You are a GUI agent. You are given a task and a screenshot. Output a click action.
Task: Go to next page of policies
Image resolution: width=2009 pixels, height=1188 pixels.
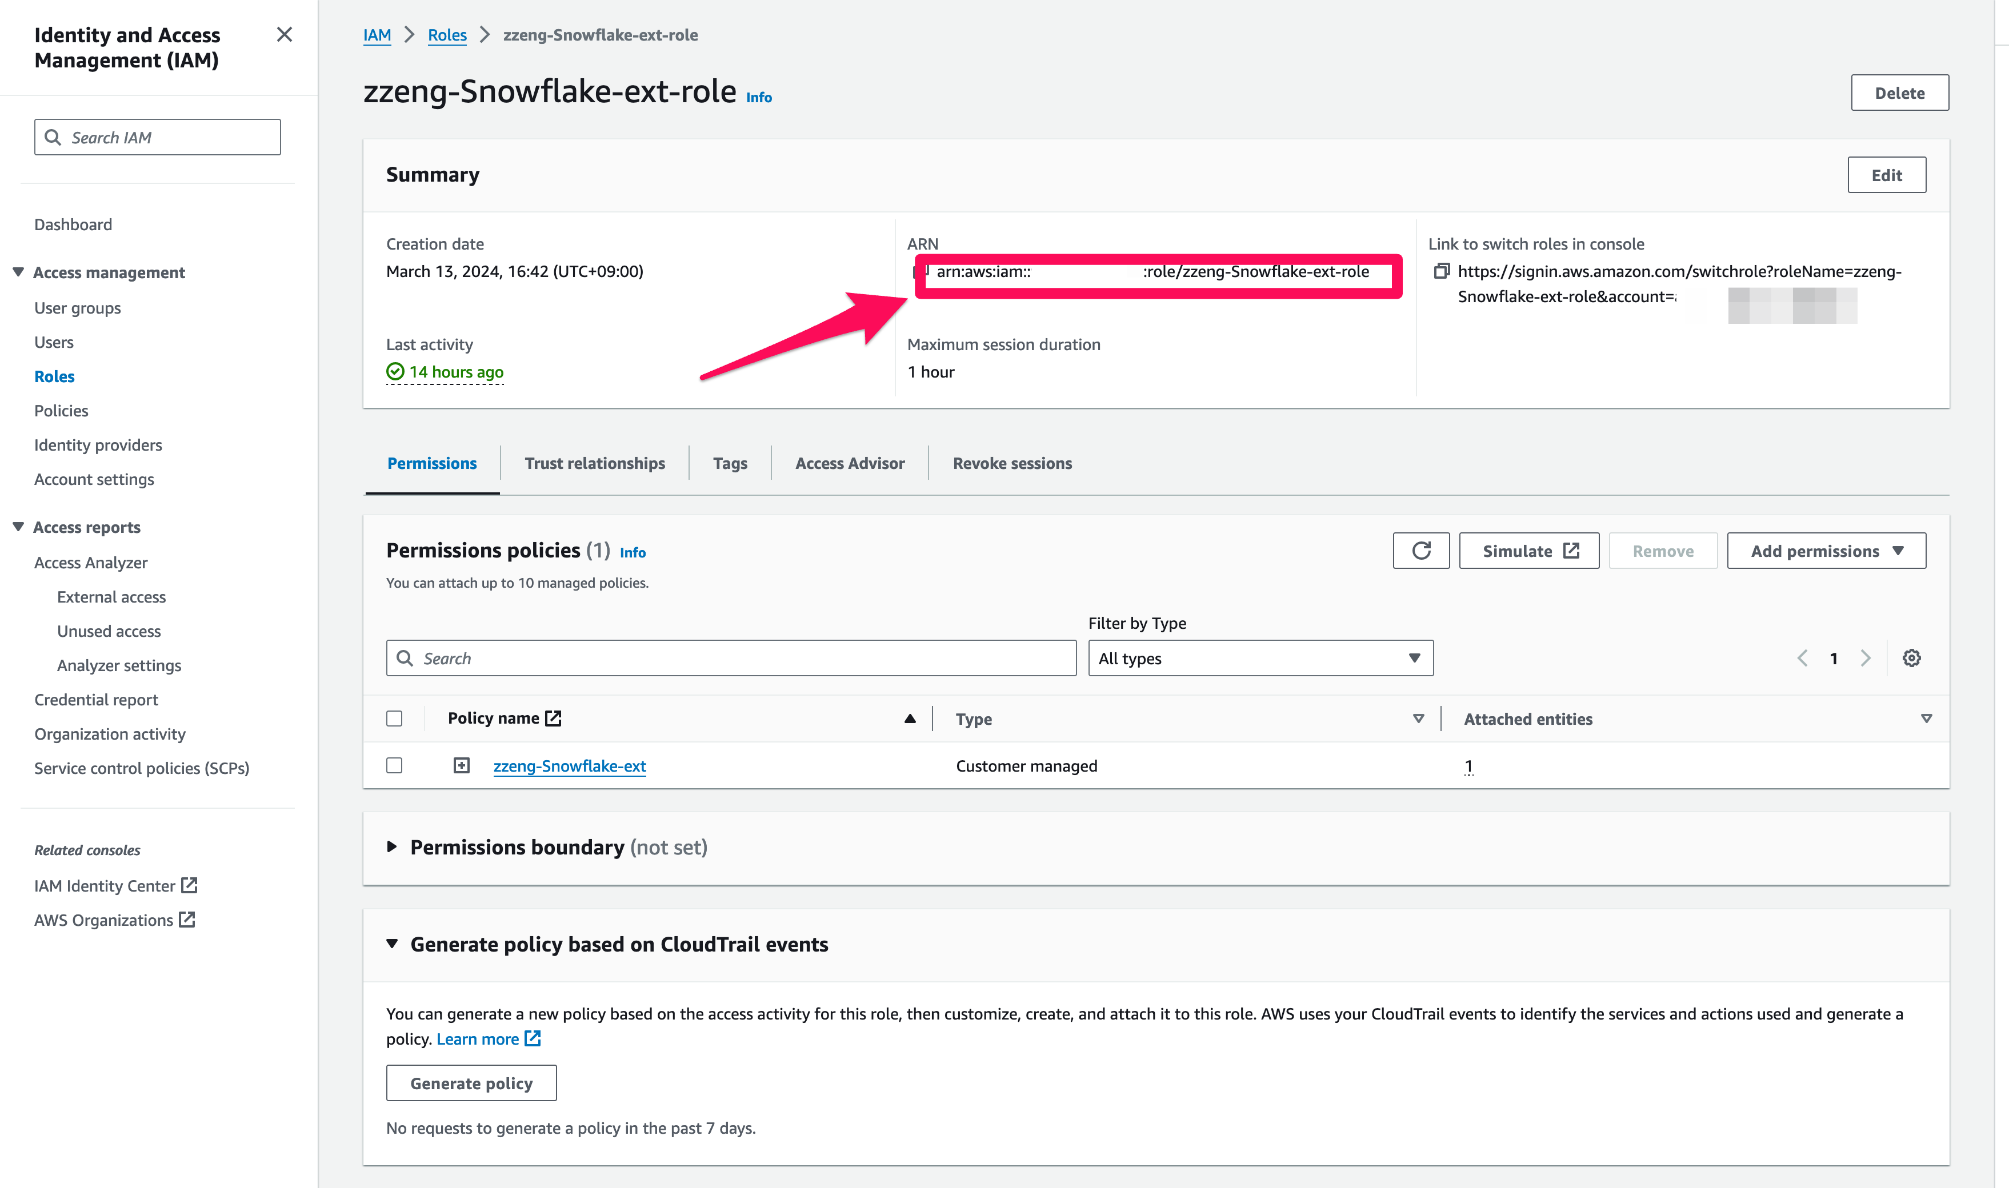click(1866, 657)
